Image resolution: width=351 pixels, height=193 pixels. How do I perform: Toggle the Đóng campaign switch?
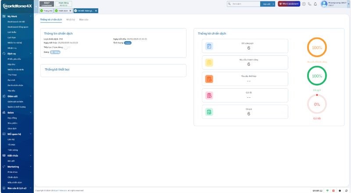tap(55, 52)
